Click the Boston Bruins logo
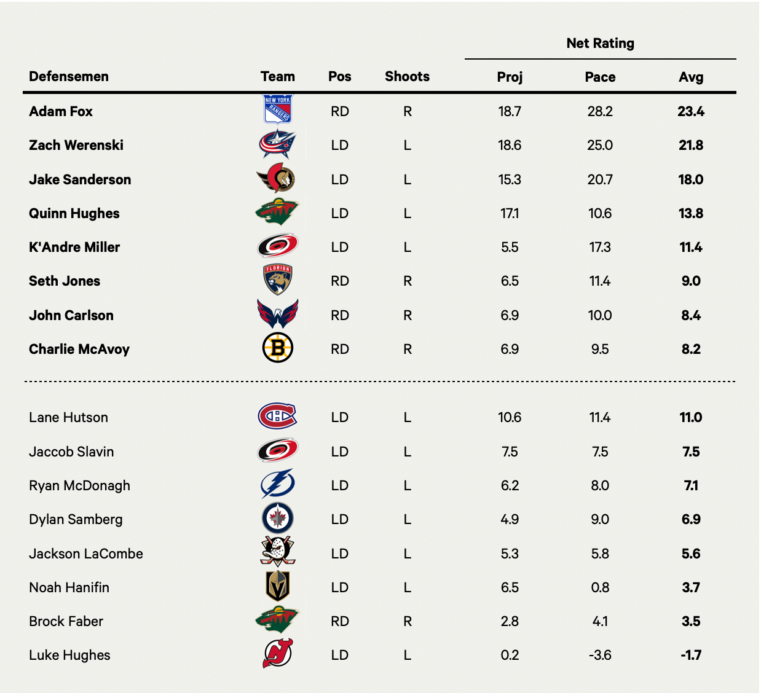Viewport: 761px width, 693px height. pyautogui.click(x=278, y=348)
